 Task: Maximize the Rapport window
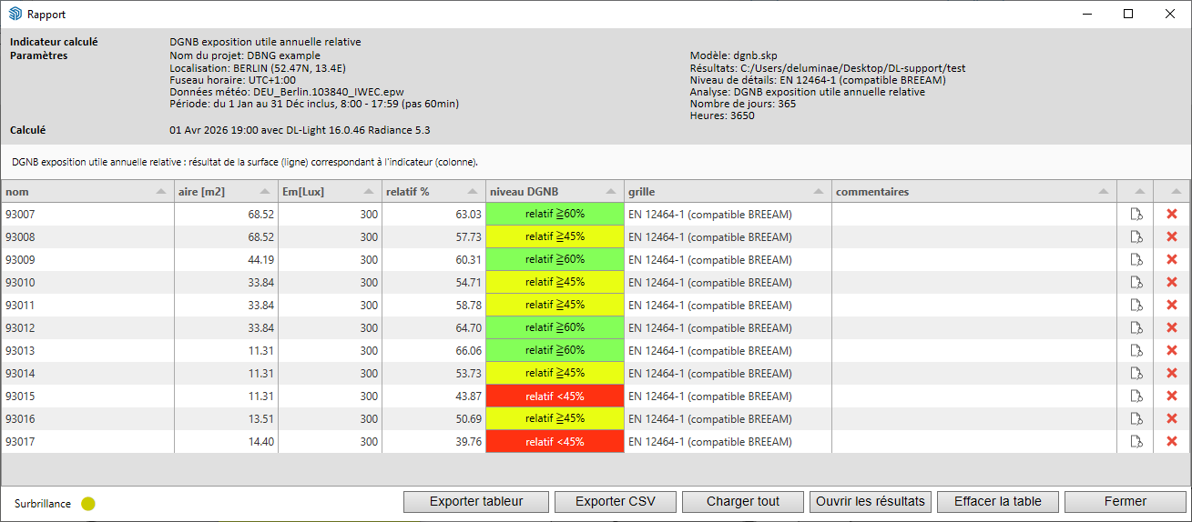(x=1128, y=14)
